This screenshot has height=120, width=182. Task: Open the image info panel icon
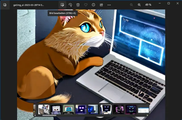[x=94, y=5]
